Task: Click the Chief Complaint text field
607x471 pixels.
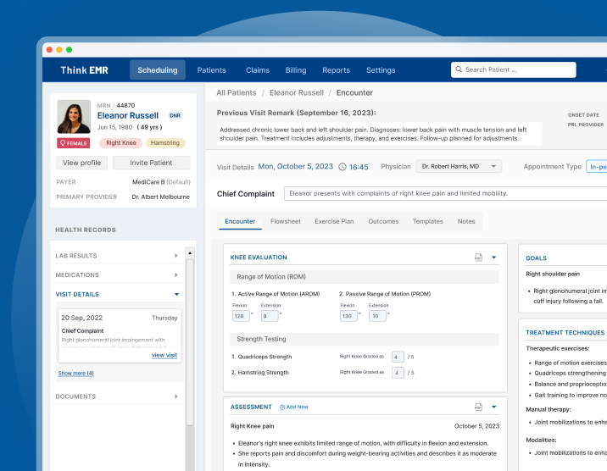Action: [445, 193]
